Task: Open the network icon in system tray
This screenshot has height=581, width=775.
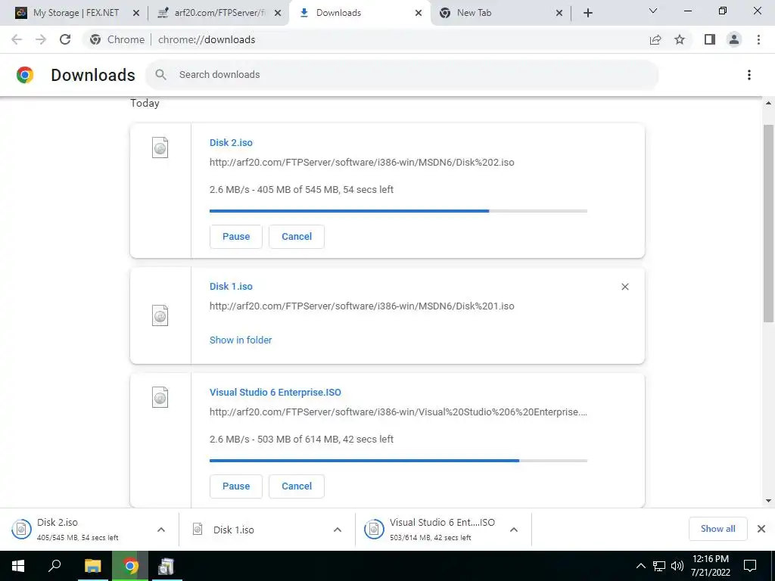Action: tap(659, 566)
